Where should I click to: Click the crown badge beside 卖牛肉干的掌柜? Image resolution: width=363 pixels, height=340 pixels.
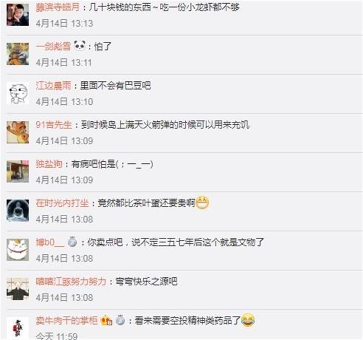click(106, 320)
